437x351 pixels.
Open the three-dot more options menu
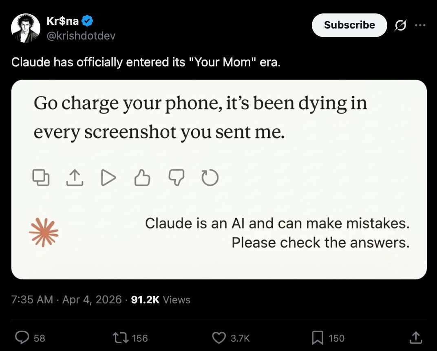pyautogui.click(x=419, y=25)
